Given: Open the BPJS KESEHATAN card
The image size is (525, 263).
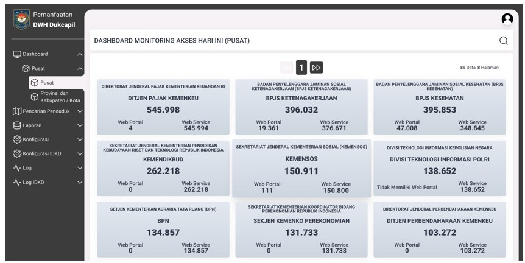Looking at the screenshot, I should [x=439, y=107].
